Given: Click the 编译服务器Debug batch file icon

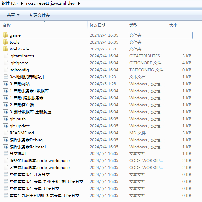Looking at the screenshot, I should (6, 140).
